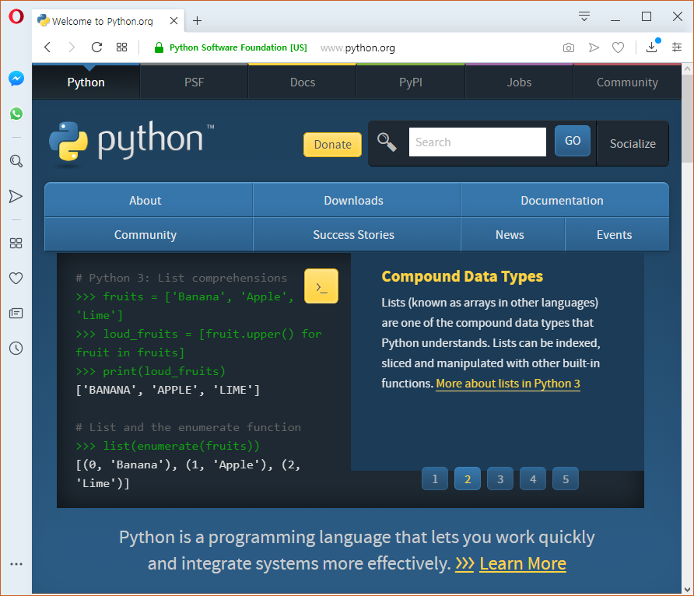Click the scrollbar up arrow
The width and height of the screenshot is (694, 596).
(x=687, y=69)
